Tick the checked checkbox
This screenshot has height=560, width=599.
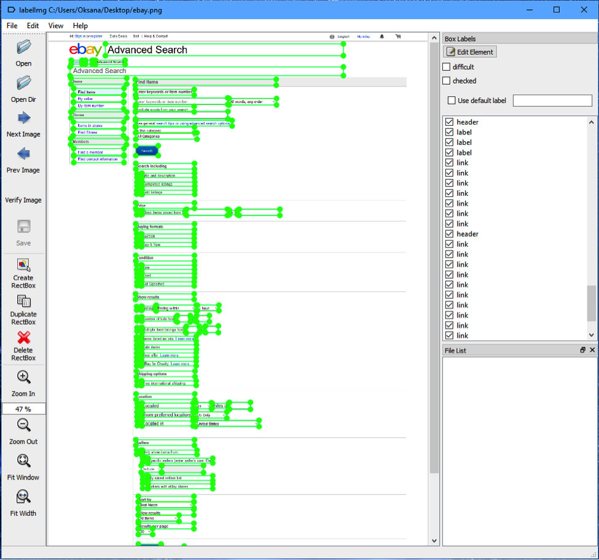[x=446, y=81]
